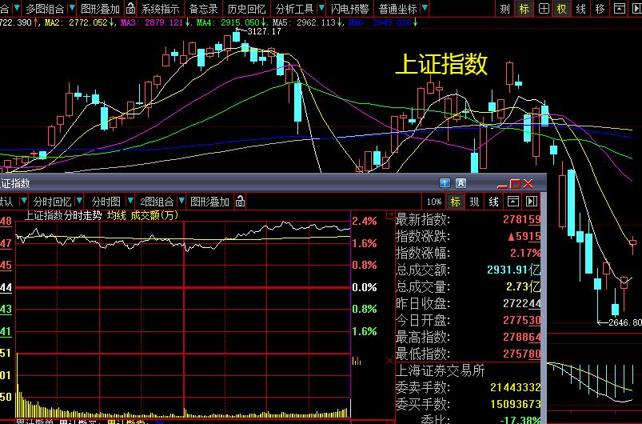Click the MA2: 2772.052 indicator text
642x424 pixels.
80,22
